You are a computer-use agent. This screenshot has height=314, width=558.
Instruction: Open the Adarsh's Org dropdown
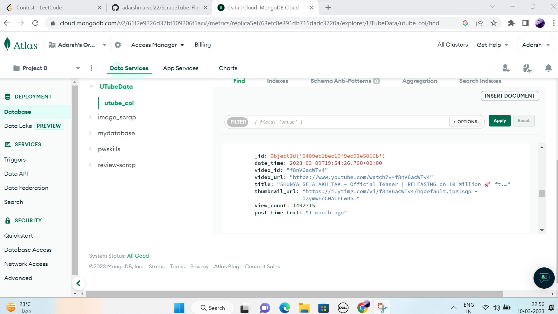(x=78, y=45)
